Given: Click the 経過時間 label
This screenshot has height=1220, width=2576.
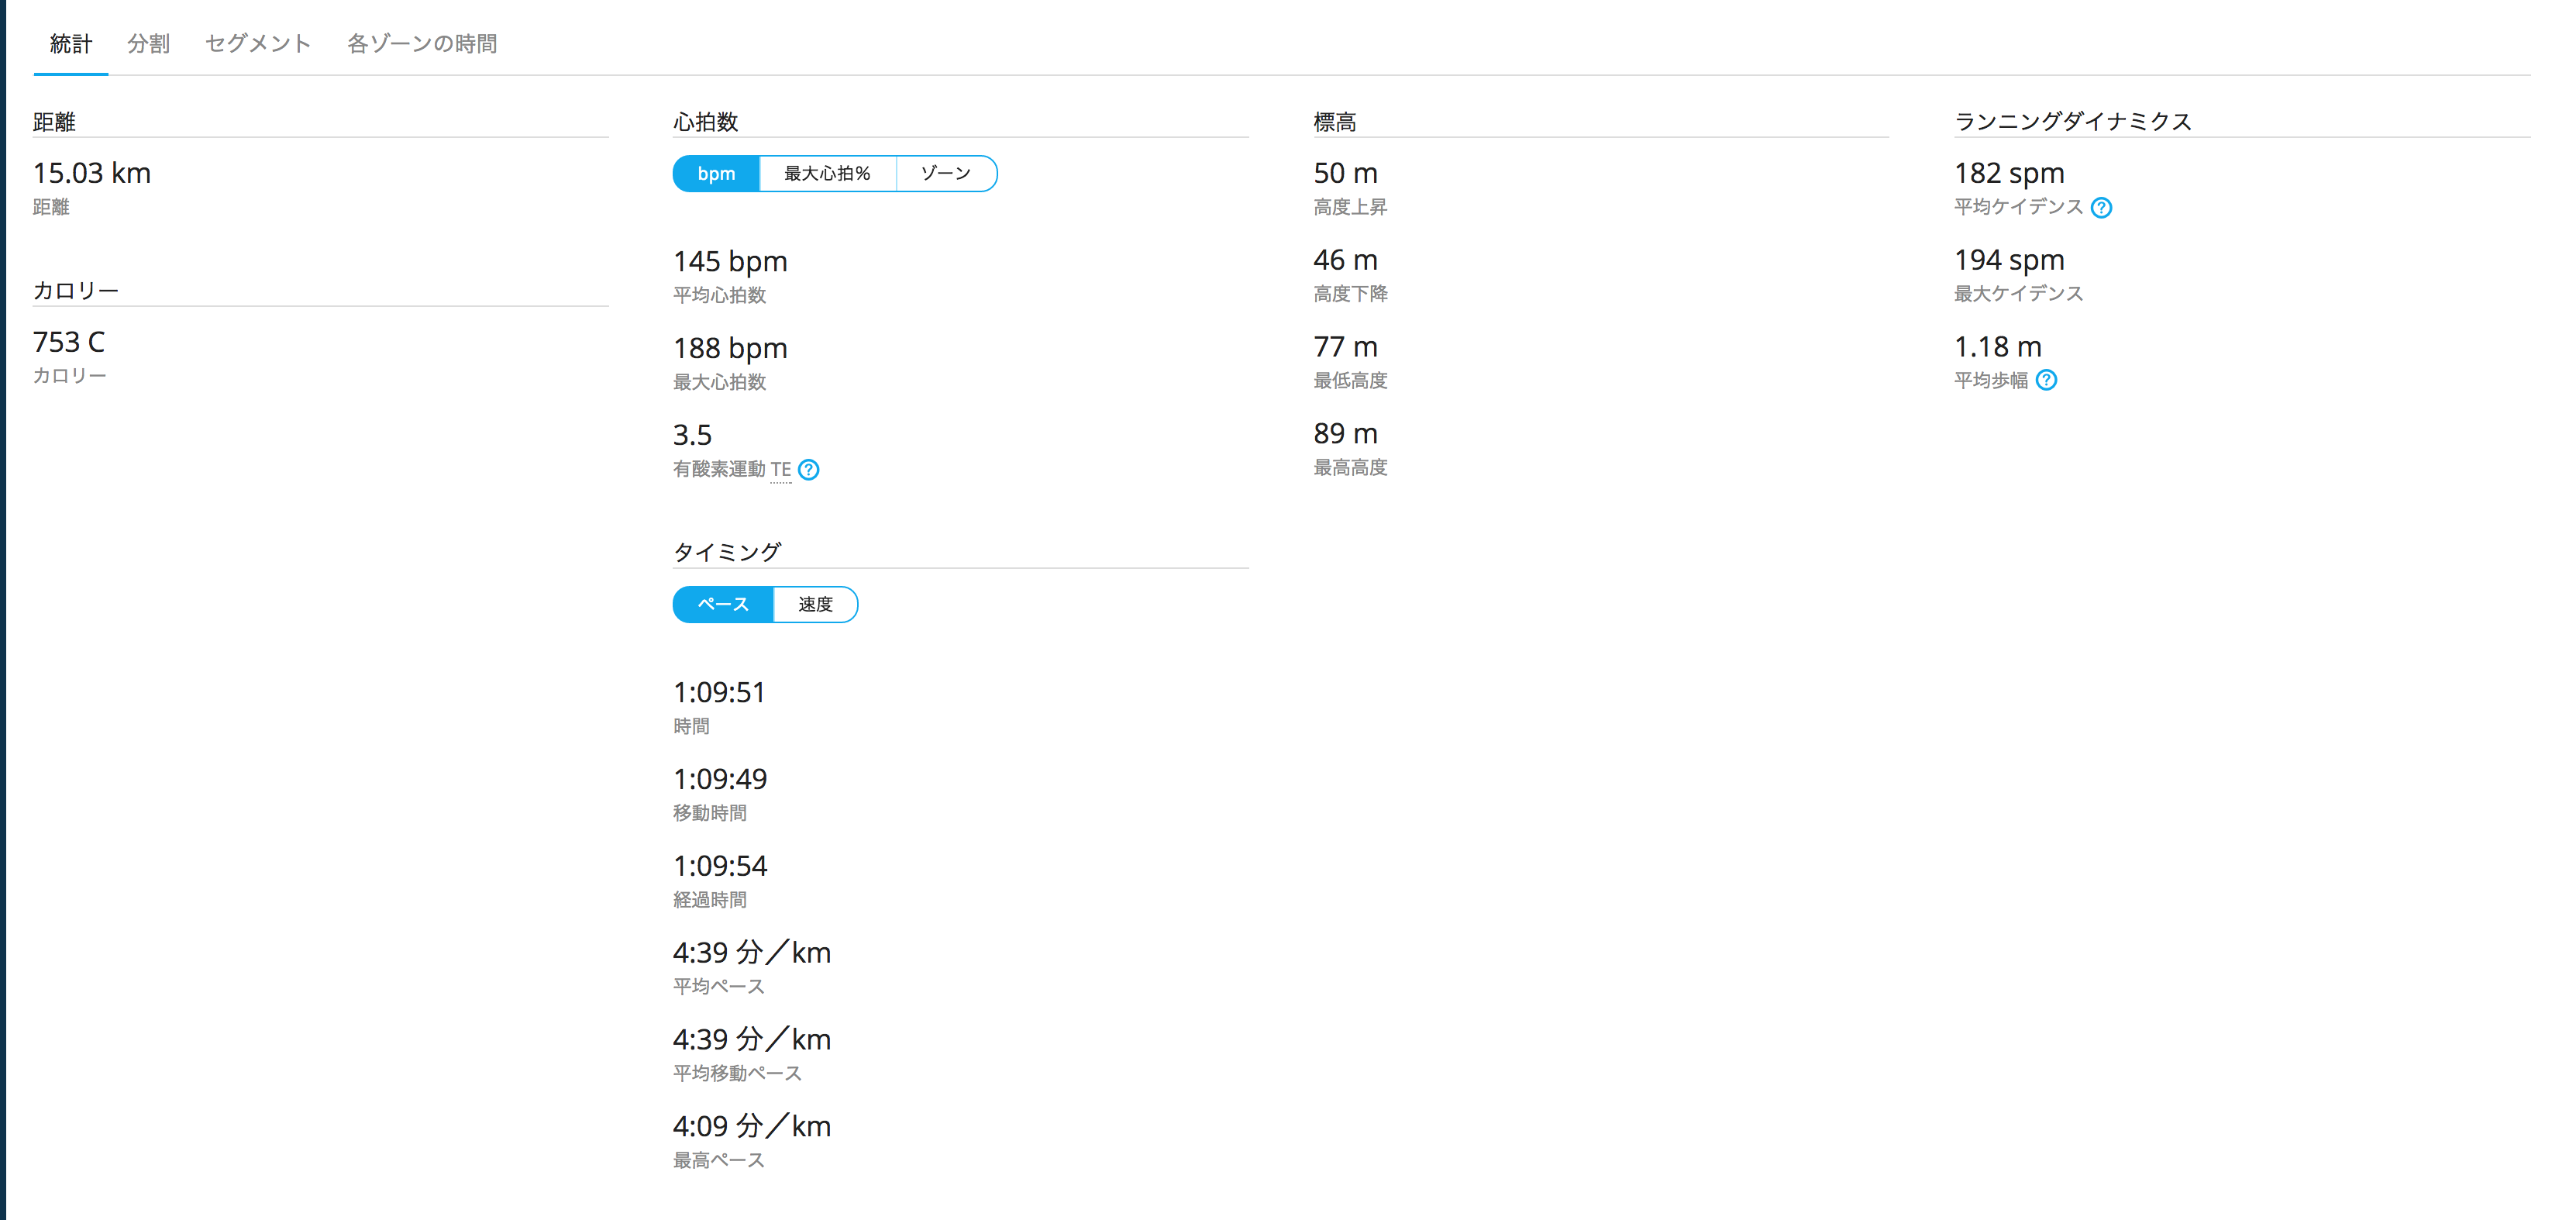Looking at the screenshot, I should [x=710, y=900].
